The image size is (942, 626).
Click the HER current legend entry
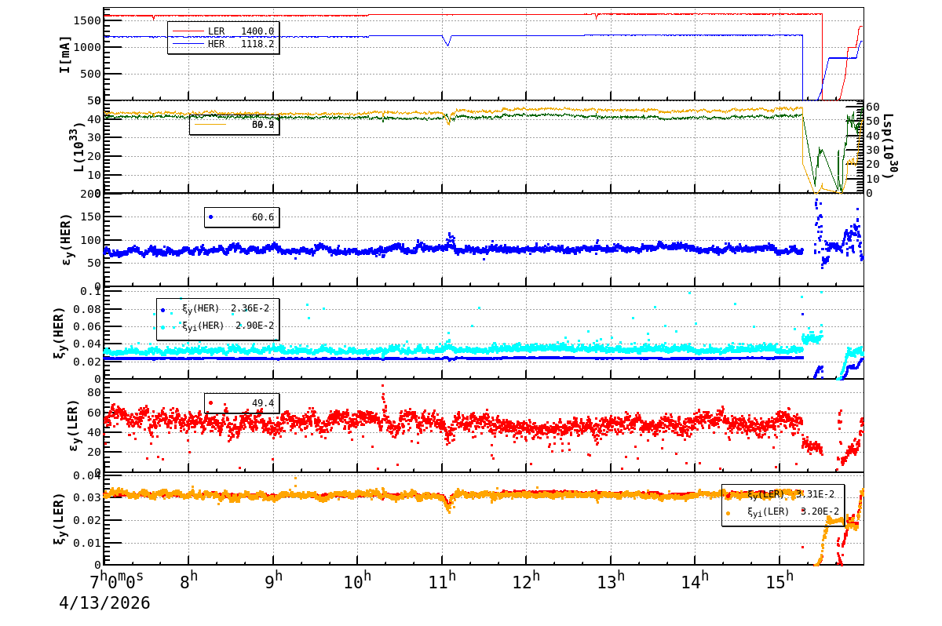(x=224, y=44)
